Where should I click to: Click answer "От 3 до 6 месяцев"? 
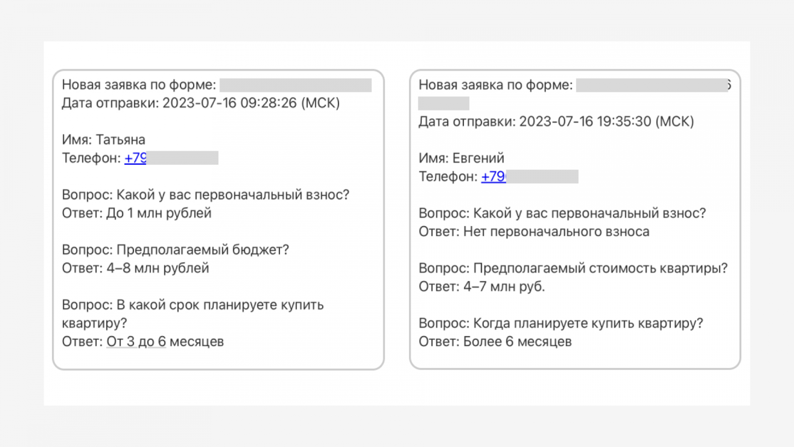[165, 342]
